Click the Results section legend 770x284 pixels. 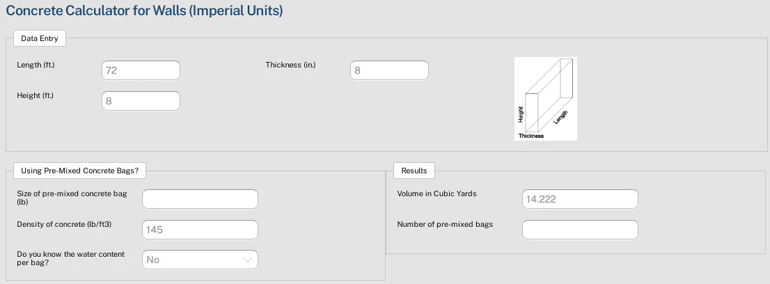click(x=414, y=171)
